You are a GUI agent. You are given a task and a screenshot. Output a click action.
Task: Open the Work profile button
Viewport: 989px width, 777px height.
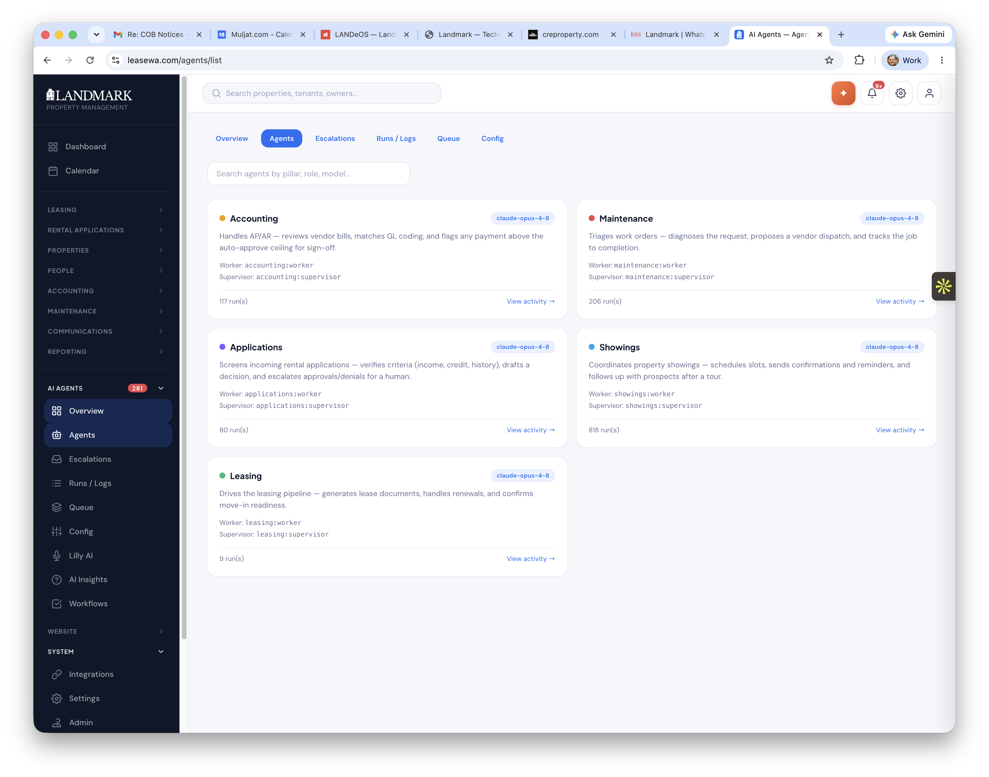[x=904, y=60]
